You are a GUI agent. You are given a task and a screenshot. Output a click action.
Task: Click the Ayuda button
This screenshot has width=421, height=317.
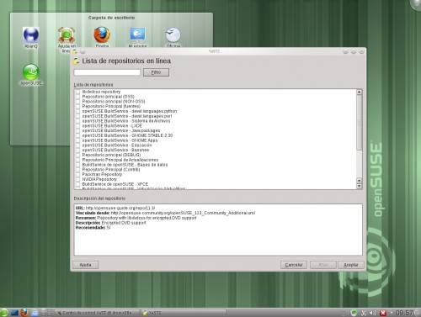85,265
